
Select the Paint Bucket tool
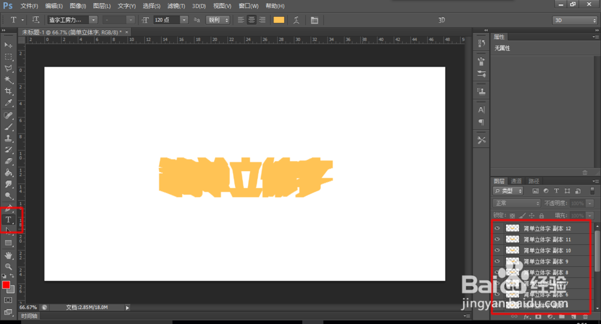click(x=8, y=173)
